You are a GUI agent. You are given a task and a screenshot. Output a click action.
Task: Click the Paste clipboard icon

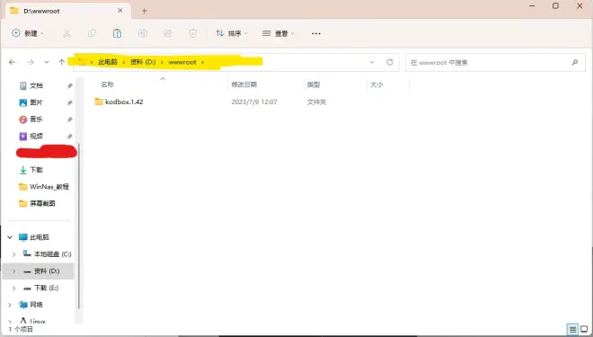[117, 33]
